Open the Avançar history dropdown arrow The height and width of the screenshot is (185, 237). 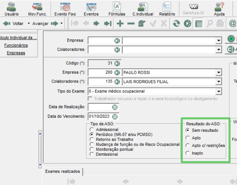pos(62,23)
